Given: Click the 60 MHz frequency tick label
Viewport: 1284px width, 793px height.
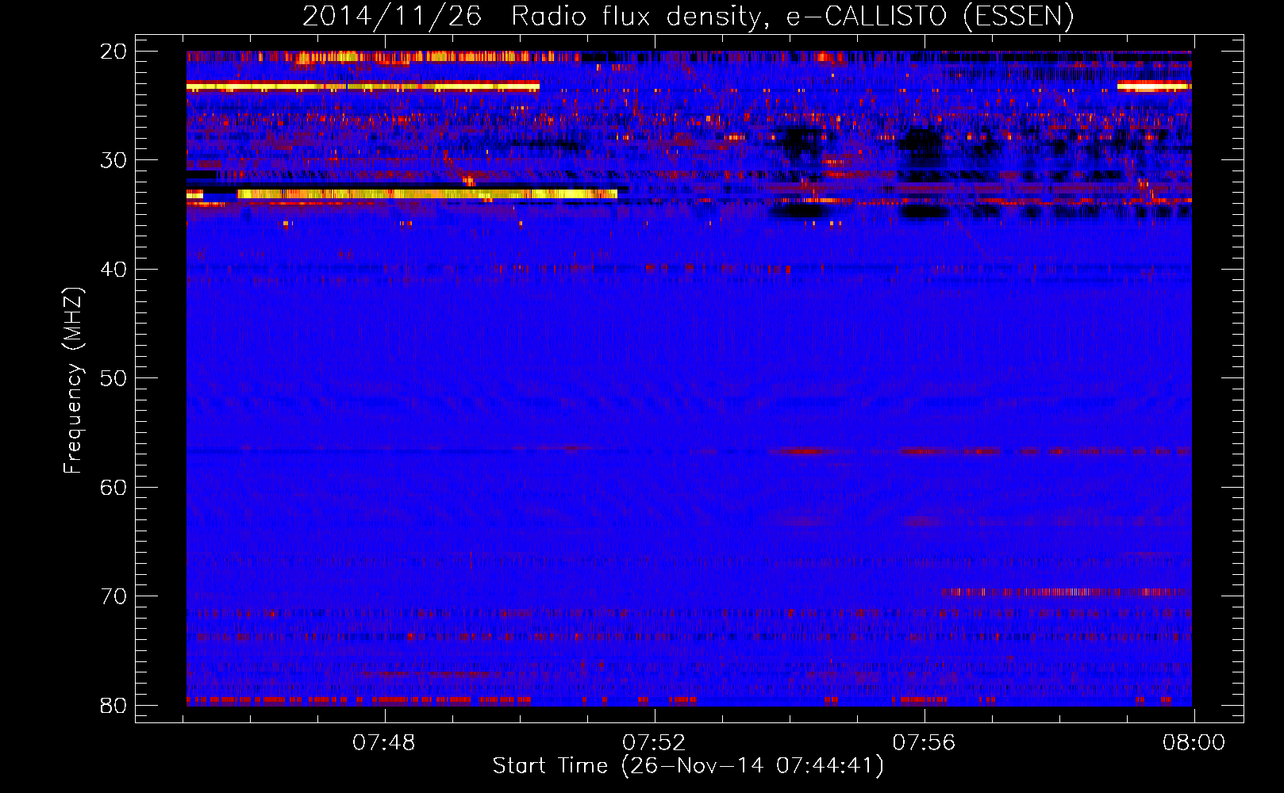Looking at the screenshot, I should coord(113,488).
